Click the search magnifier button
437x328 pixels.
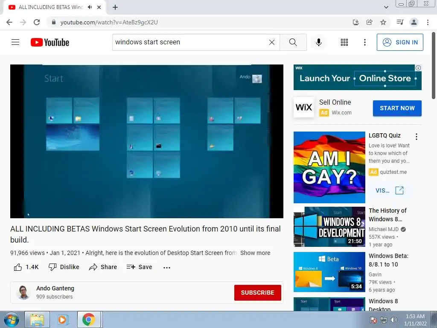click(x=293, y=42)
